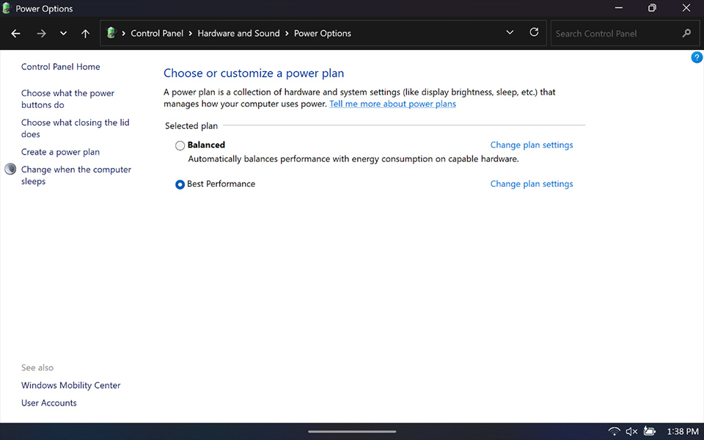704x440 pixels.
Task: Click the muted speaker icon in tray
Action: 631,431
